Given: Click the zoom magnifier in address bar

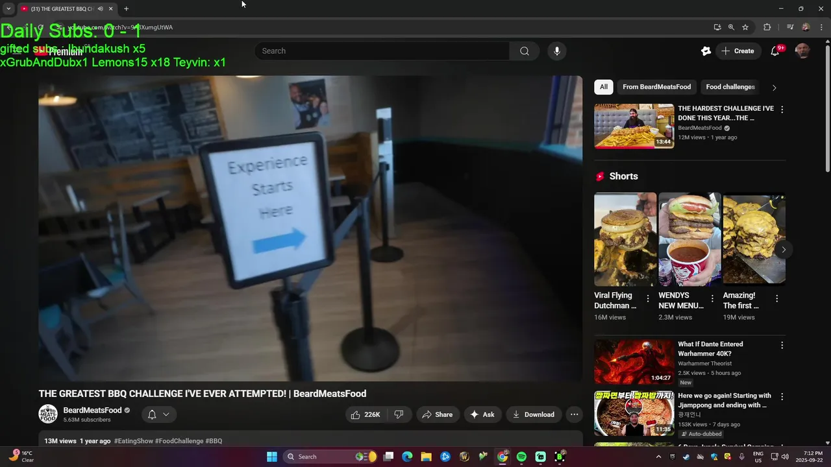Looking at the screenshot, I should click(x=731, y=27).
